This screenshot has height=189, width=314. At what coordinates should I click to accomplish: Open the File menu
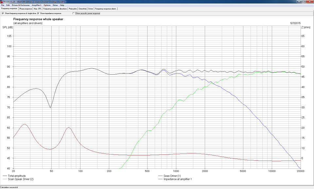3,5
